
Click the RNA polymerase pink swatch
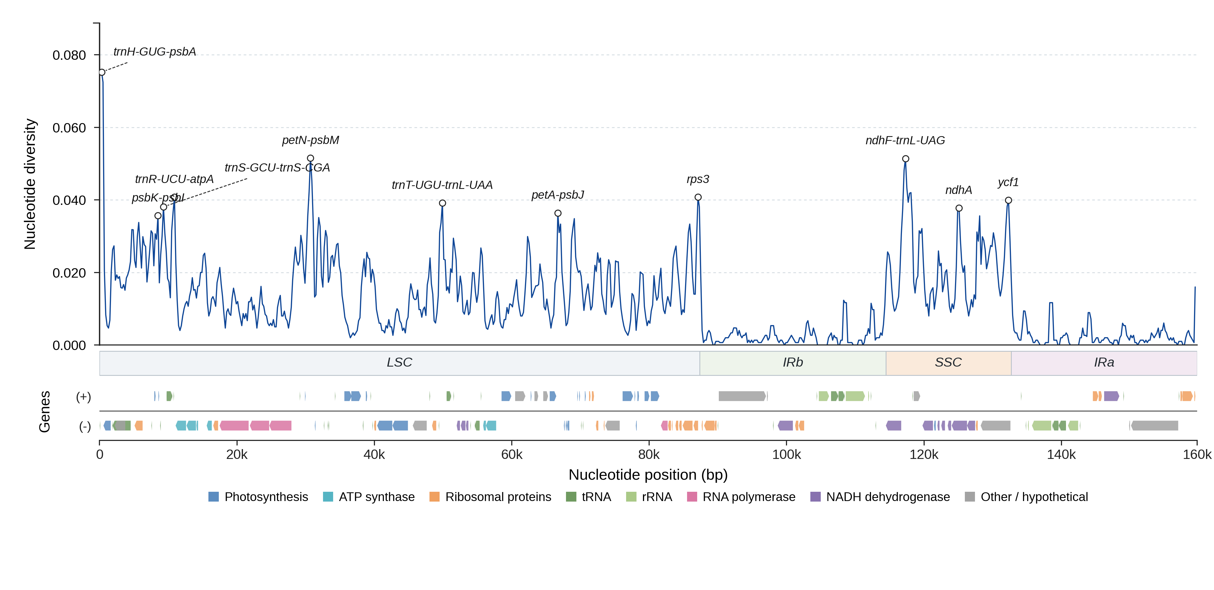click(x=692, y=497)
